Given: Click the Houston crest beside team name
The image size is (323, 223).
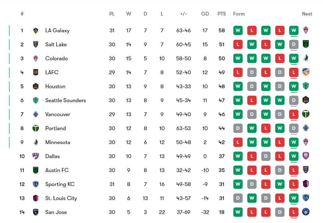Looking at the screenshot, I should click(x=36, y=86).
